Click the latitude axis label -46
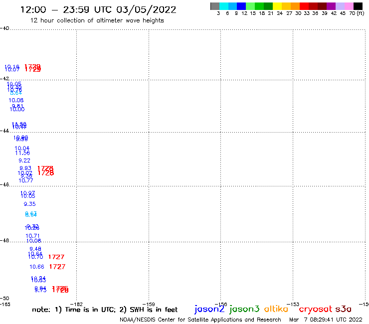 pos(4,184)
